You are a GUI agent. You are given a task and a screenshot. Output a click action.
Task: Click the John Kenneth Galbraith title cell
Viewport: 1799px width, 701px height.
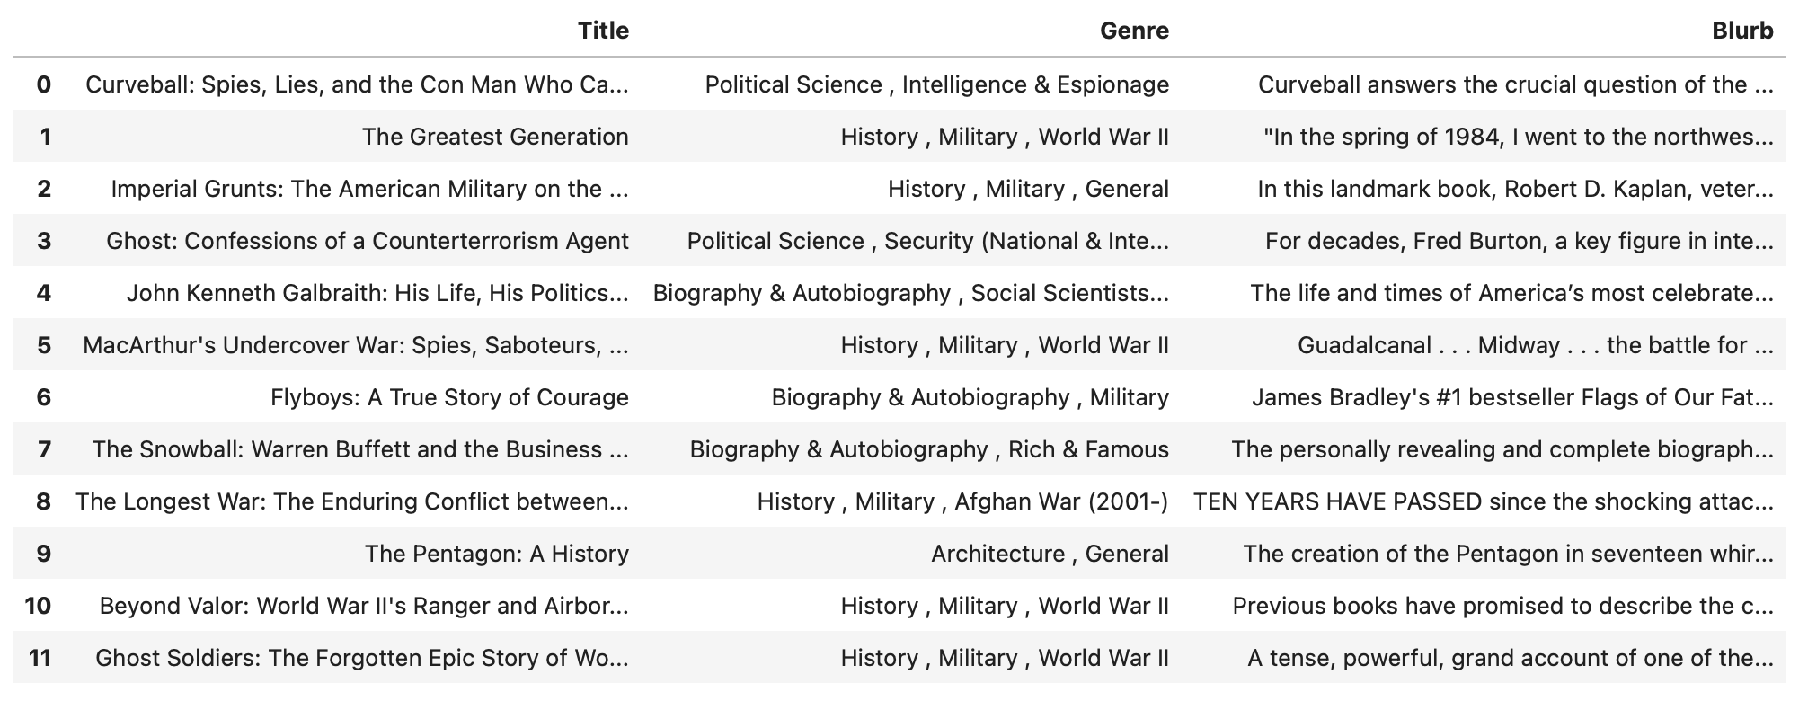pos(377,293)
